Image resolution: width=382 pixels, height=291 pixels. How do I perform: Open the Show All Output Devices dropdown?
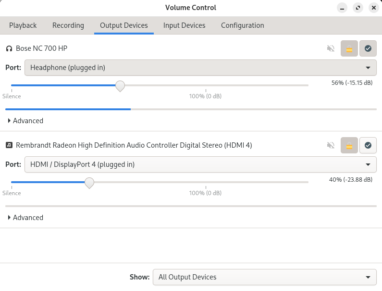pos(264,277)
